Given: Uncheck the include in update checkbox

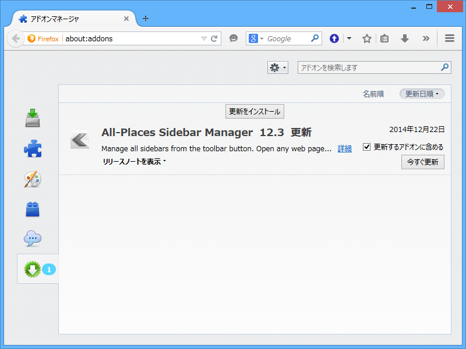Looking at the screenshot, I should click(367, 147).
